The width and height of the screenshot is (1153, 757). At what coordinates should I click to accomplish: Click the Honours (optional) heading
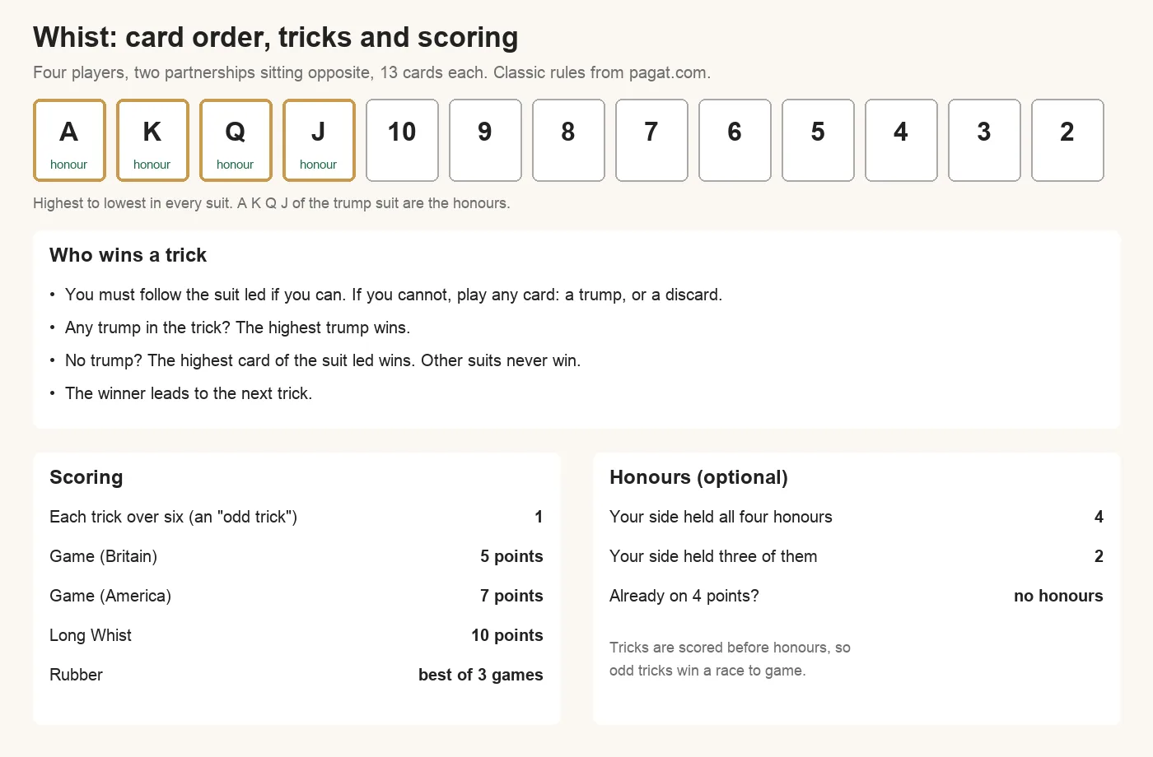coord(698,477)
